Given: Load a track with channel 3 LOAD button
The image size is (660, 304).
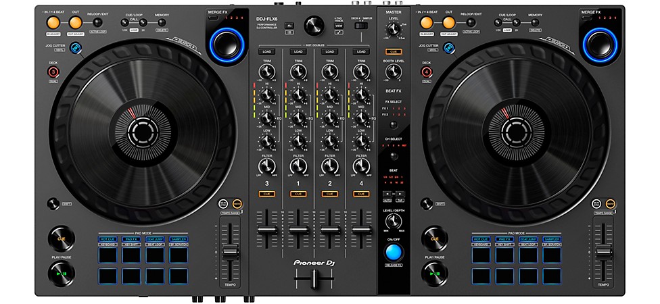Looking at the screenshot, I should point(267,52).
